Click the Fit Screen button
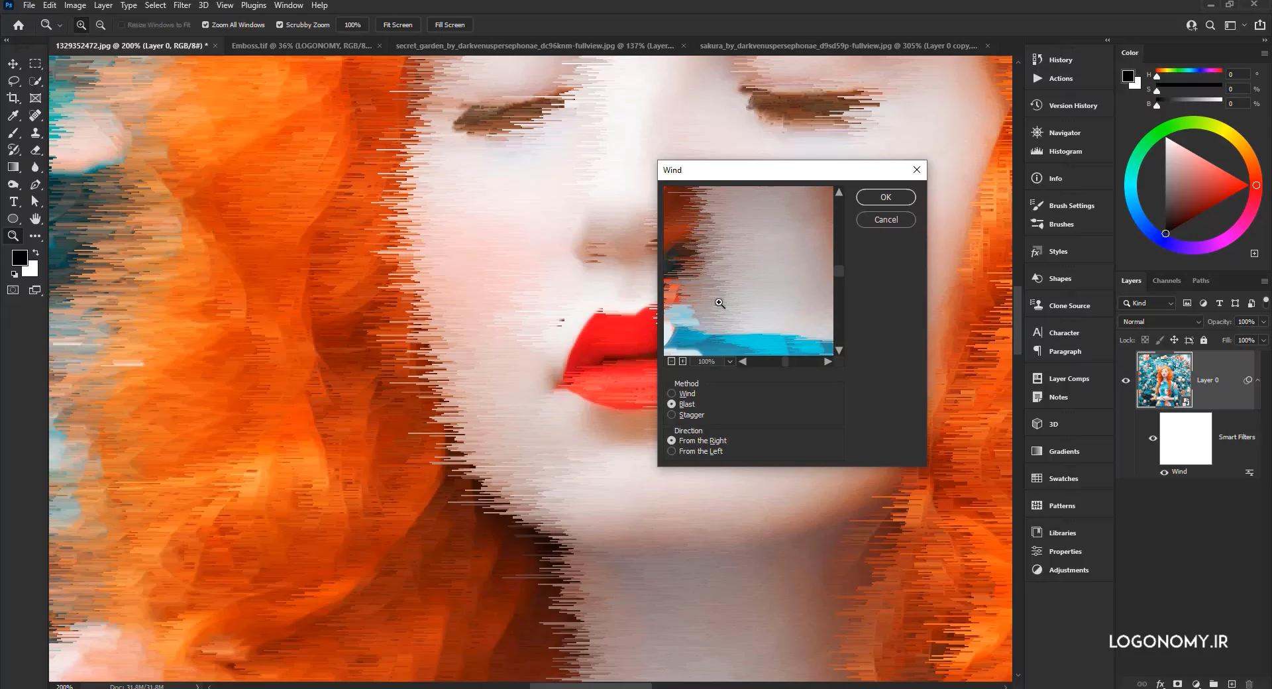1272x689 pixels. point(397,25)
